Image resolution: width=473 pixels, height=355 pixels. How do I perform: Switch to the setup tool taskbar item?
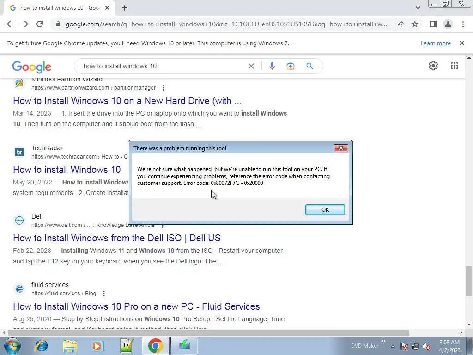click(184, 346)
